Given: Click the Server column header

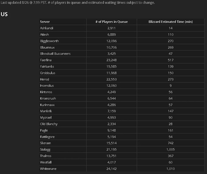Looking at the screenshot, I should (45, 22).
